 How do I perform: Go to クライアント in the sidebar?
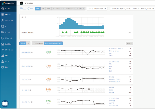(x=8, y=20)
